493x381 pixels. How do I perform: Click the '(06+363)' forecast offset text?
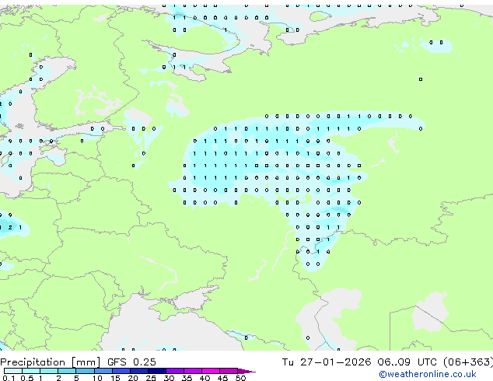(468, 362)
